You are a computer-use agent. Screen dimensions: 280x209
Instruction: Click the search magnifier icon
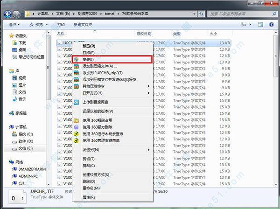[x=274, y=14]
